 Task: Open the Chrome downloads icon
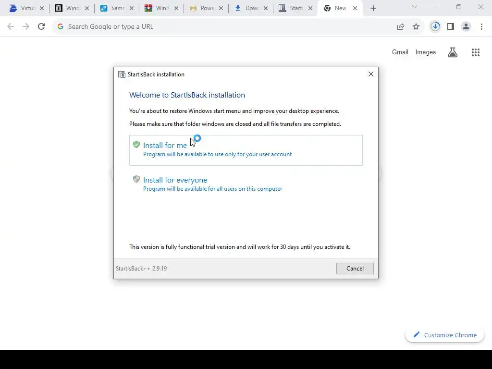click(x=435, y=27)
